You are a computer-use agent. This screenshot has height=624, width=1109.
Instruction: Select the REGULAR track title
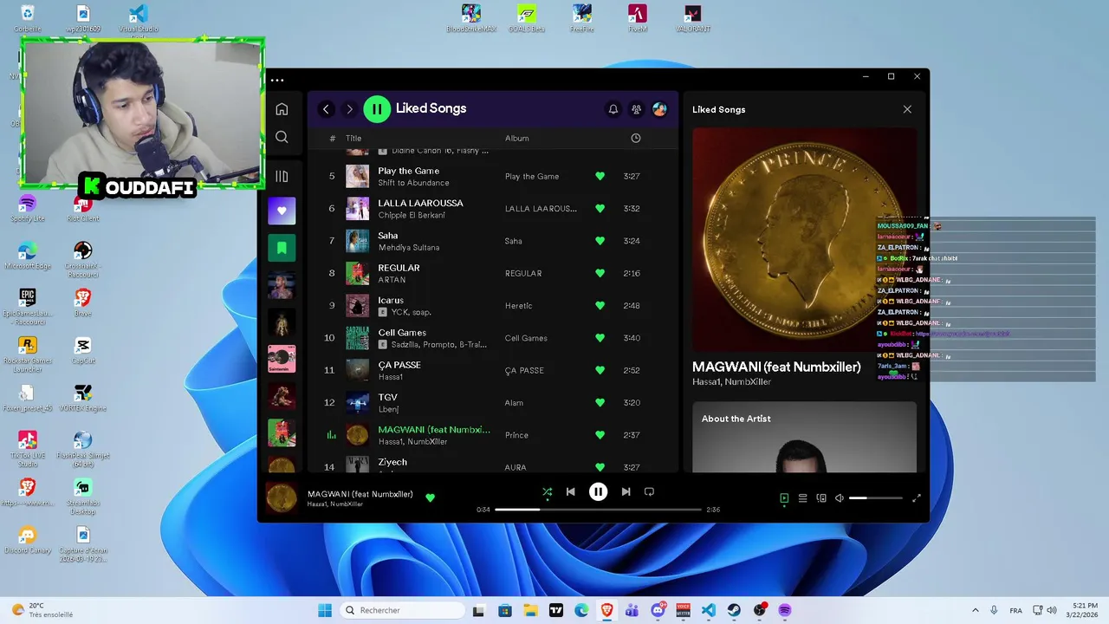[x=399, y=268]
